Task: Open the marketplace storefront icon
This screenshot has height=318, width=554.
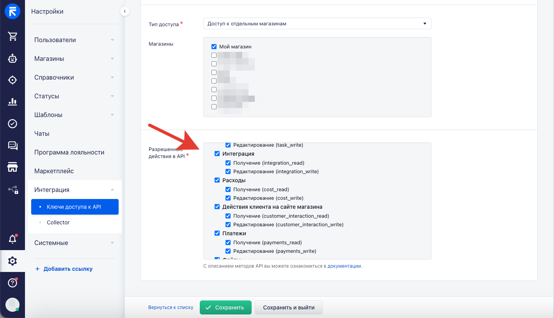Action: point(13,167)
